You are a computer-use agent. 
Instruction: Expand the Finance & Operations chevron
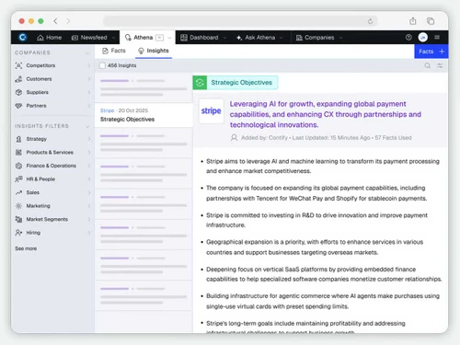click(89, 166)
